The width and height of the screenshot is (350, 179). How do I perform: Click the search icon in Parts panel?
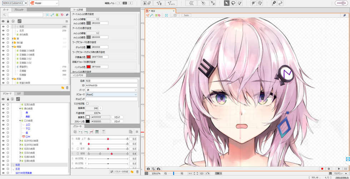[4, 15]
